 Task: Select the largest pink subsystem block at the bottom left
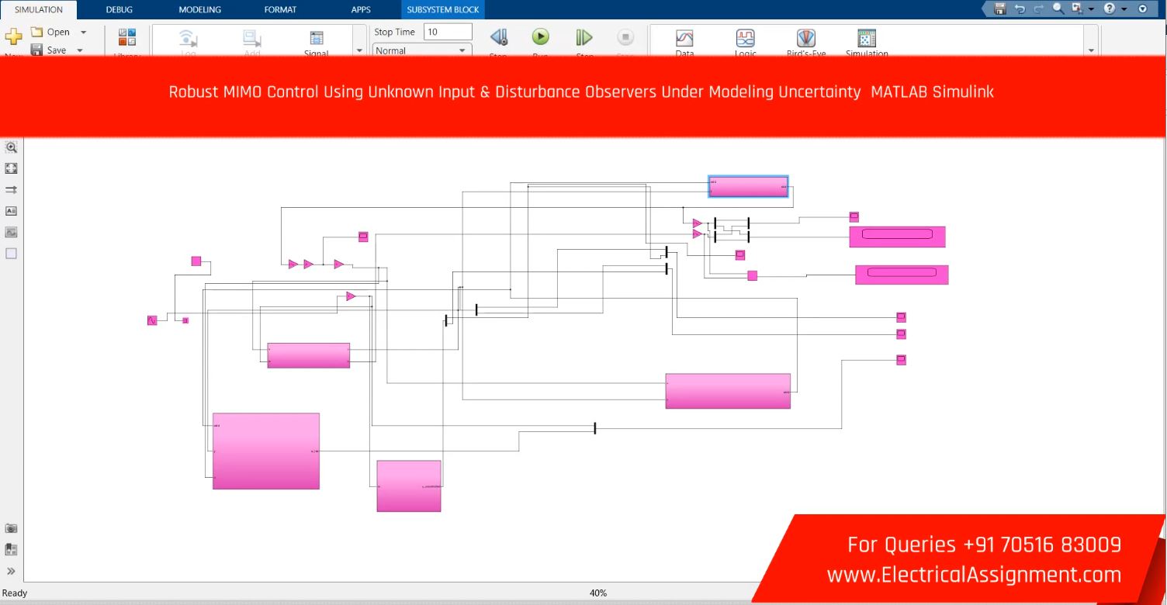[266, 451]
